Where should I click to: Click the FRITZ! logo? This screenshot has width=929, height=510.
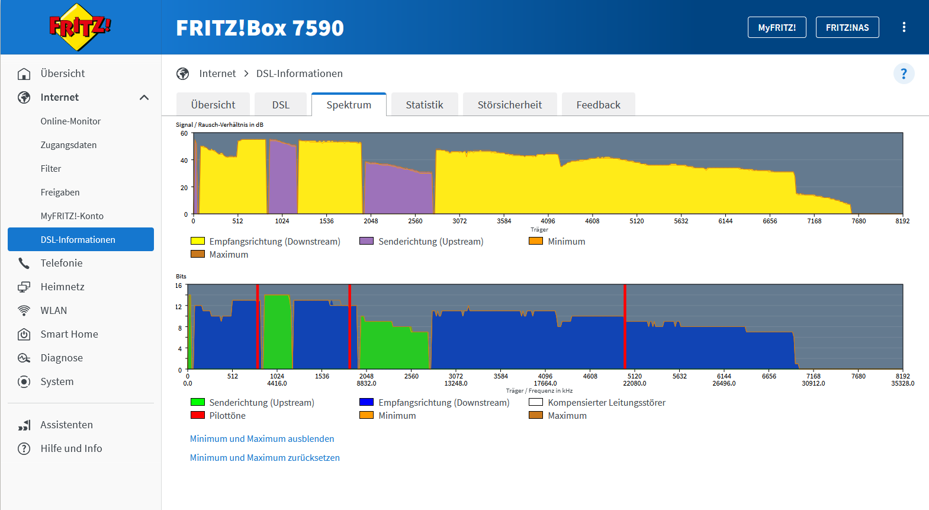coord(80,27)
